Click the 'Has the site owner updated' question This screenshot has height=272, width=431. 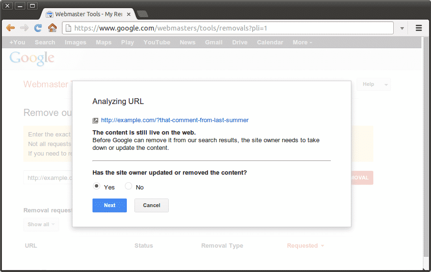pyautogui.click(x=170, y=173)
